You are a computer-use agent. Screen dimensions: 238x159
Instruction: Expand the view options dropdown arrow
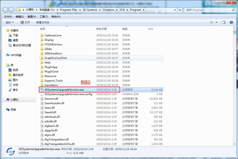(x=217, y=22)
